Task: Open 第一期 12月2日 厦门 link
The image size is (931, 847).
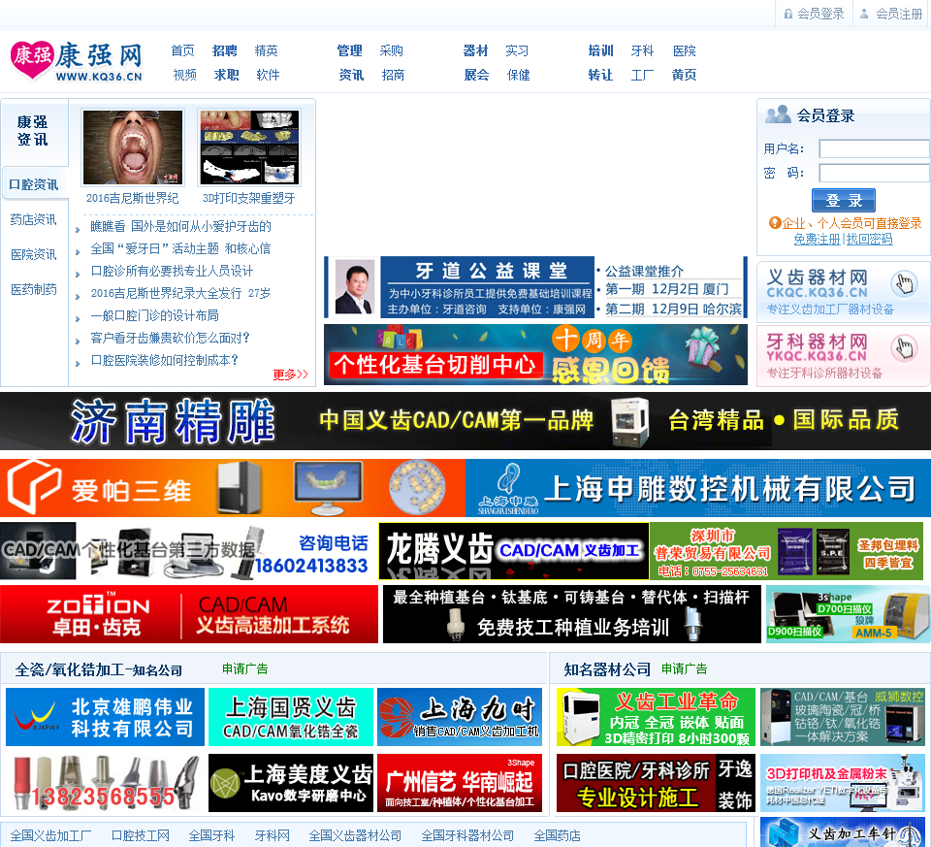Action: [x=667, y=289]
